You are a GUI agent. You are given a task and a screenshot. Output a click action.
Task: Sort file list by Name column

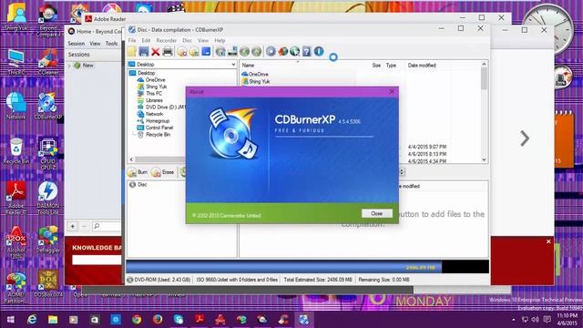tap(248, 65)
